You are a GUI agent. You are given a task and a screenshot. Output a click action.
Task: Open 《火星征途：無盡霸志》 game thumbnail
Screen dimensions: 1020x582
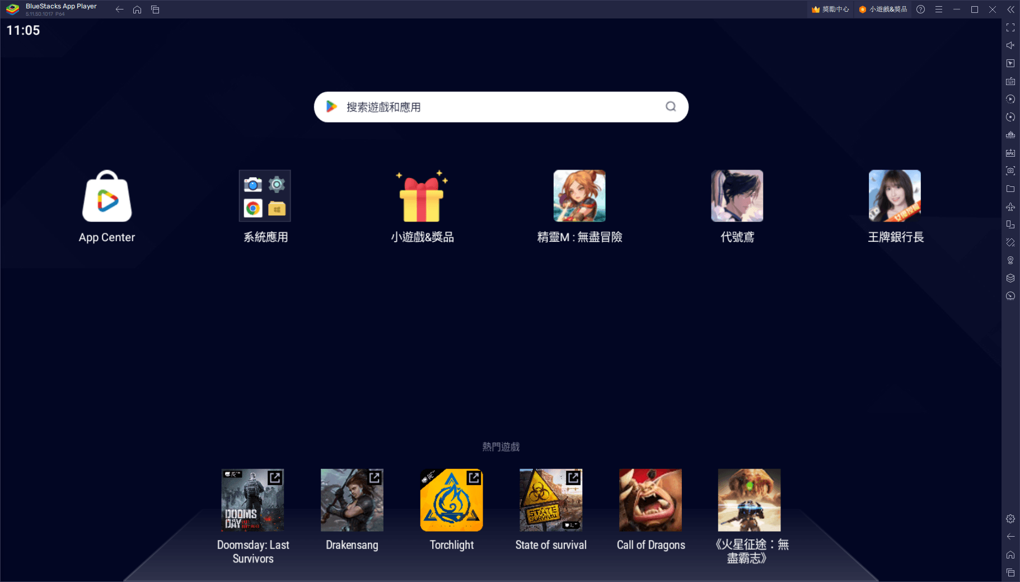tap(750, 500)
